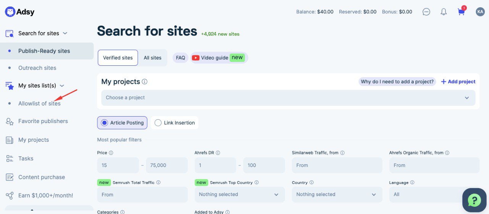Collapse the Search for sites sidebar section
The height and width of the screenshot is (214, 489).
click(65, 33)
